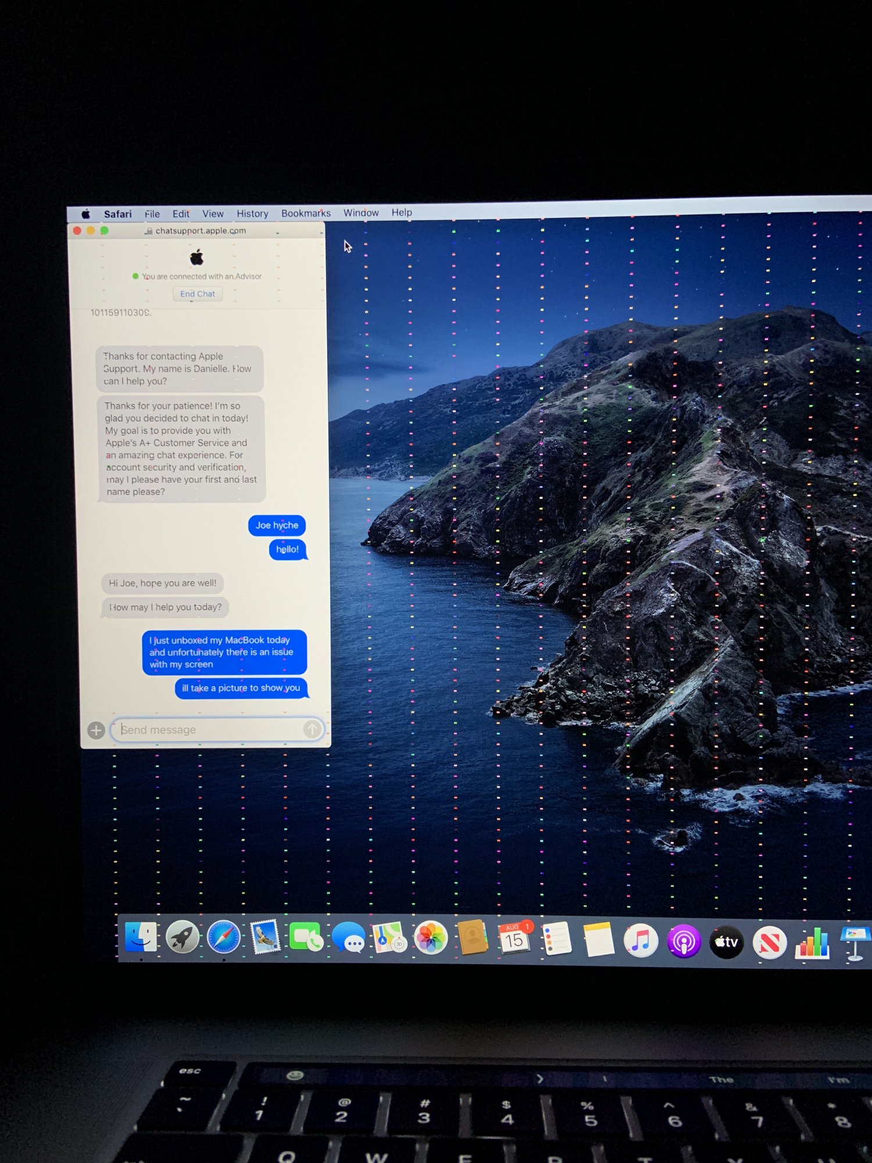
Task: Minimize the Safari chat window
Action: click(x=91, y=230)
